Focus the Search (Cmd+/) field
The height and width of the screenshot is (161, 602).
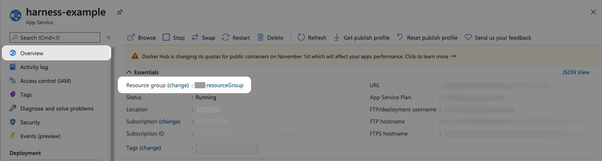tap(55, 38)
